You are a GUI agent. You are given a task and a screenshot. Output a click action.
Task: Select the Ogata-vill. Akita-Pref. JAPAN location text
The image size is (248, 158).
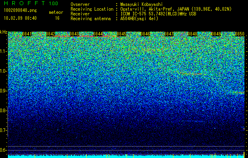pyautogui.click(x=176, y=9)
